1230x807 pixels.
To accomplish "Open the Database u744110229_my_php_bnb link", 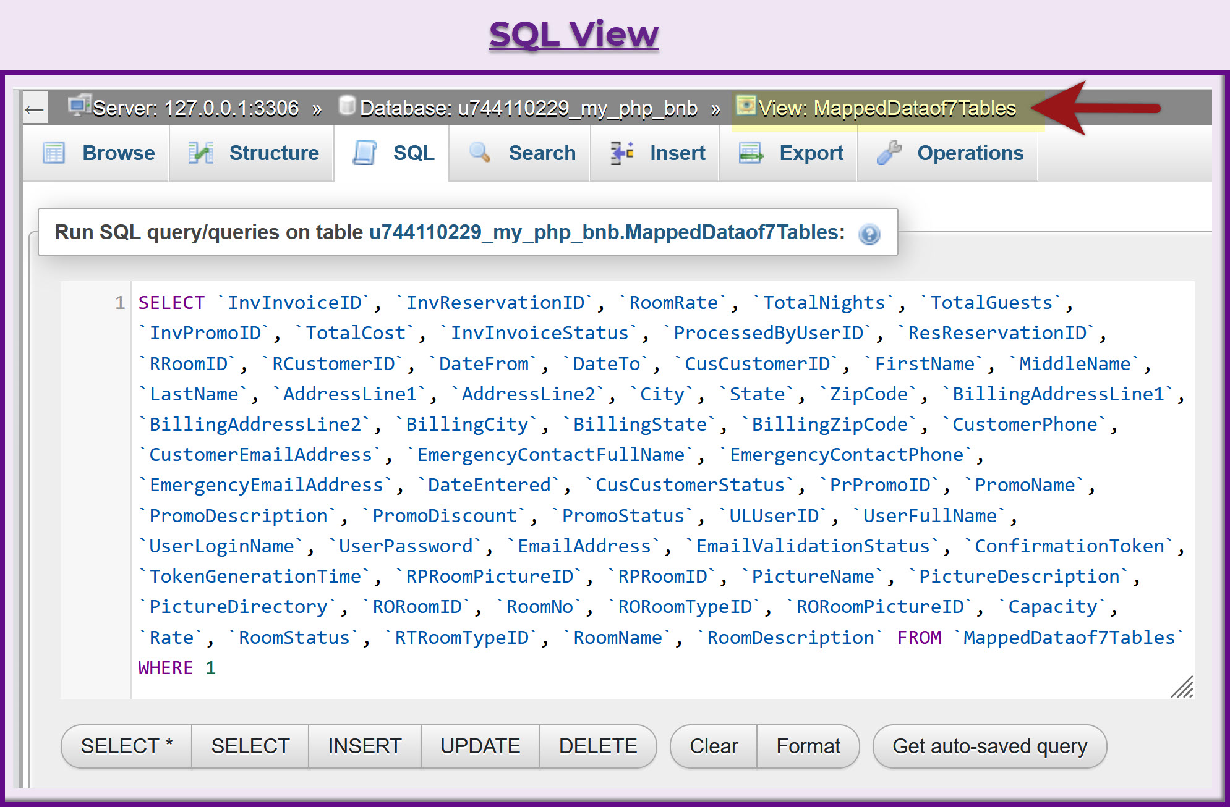I will point(527,108).
